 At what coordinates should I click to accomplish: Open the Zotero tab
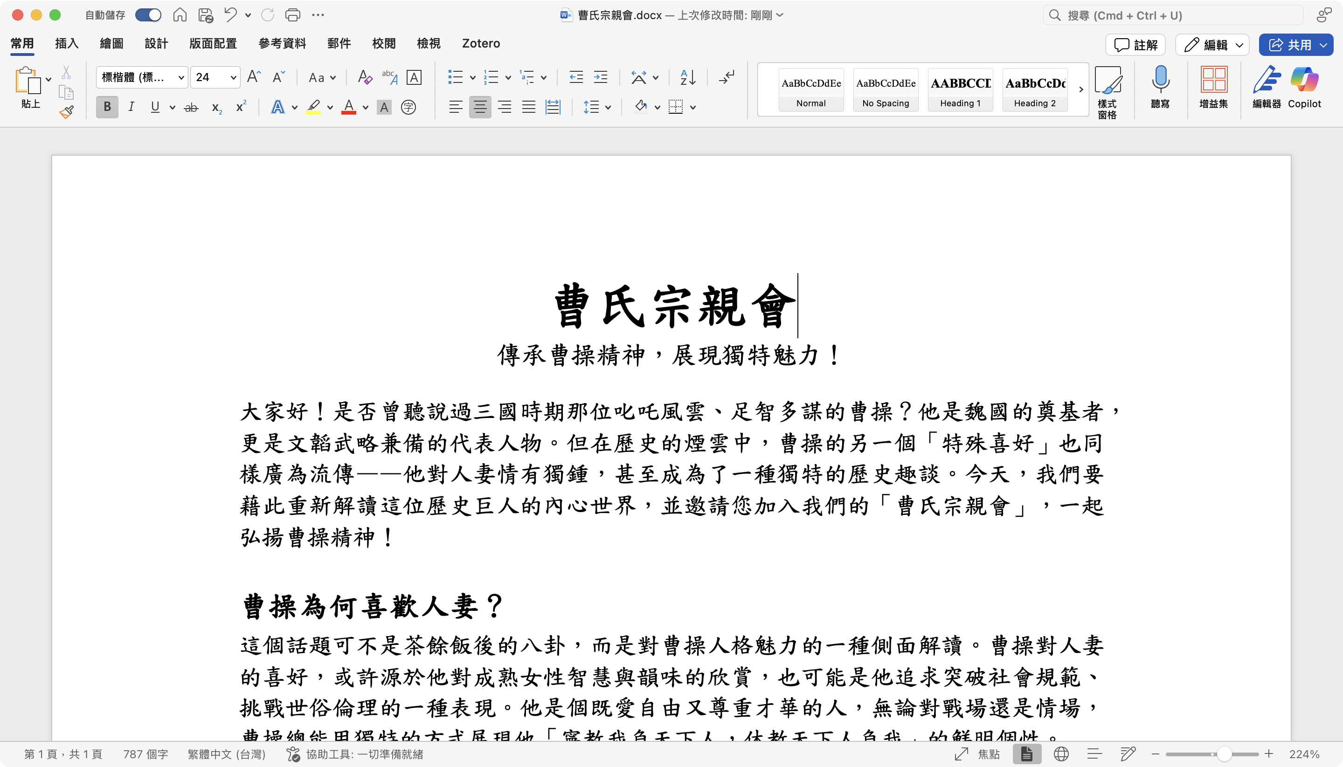(x=480, y=44)
